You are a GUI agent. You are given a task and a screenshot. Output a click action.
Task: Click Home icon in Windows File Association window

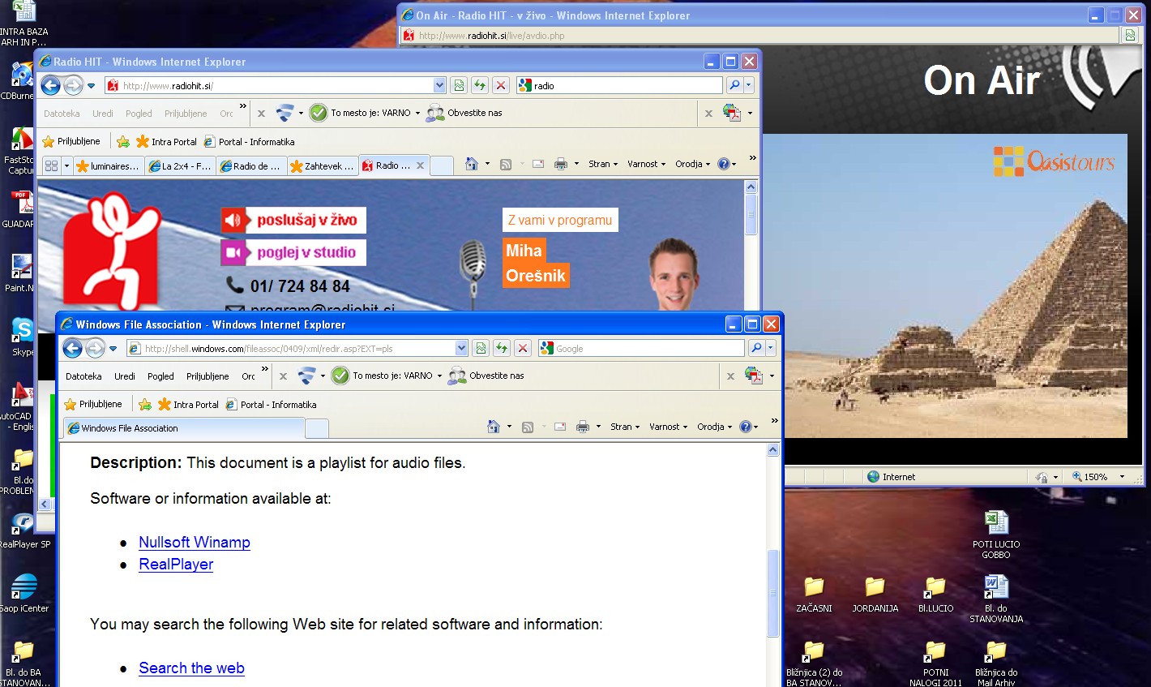493,427
